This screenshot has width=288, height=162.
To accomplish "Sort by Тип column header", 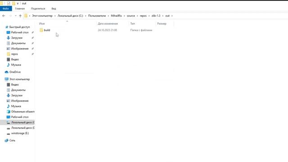I will pyautogui.click(x=133, y=23).
